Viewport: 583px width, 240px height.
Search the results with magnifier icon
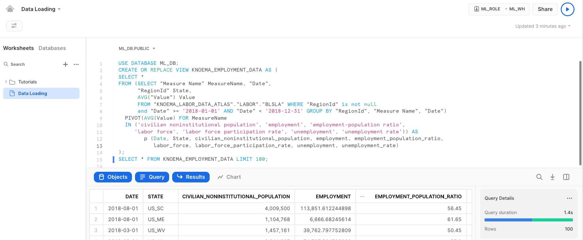(x=539, y=177)
